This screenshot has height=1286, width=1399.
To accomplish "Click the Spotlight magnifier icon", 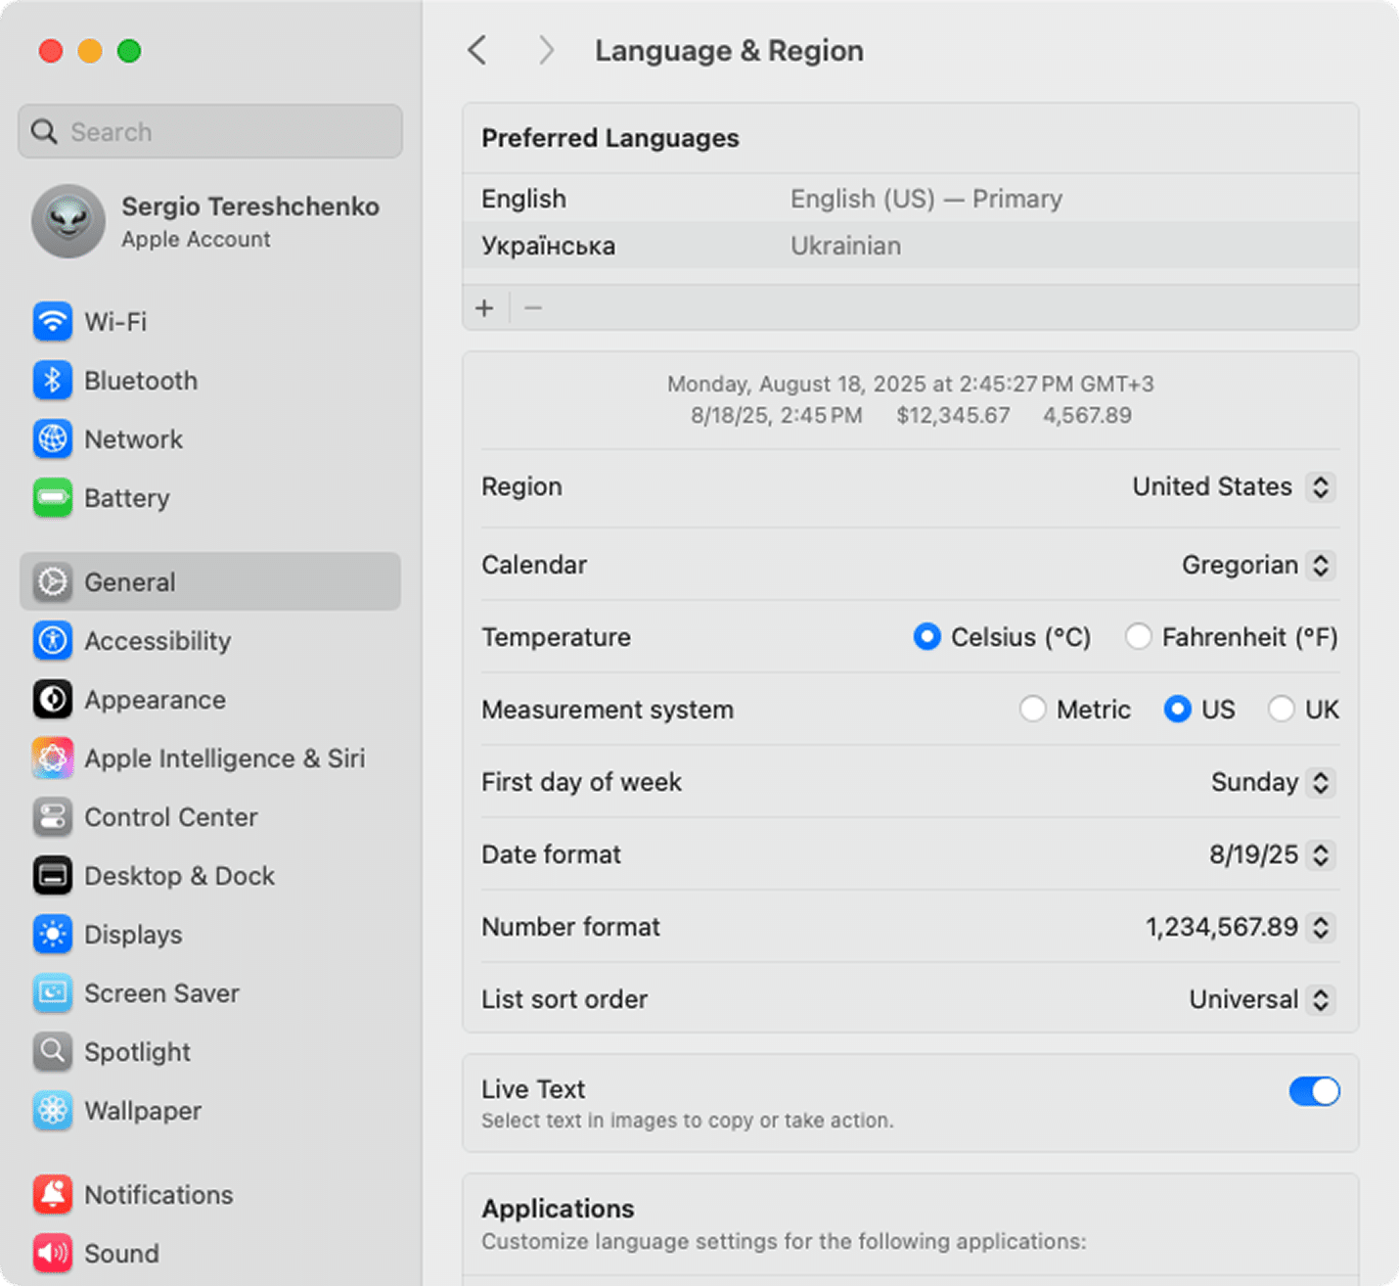I will 53,1052.
